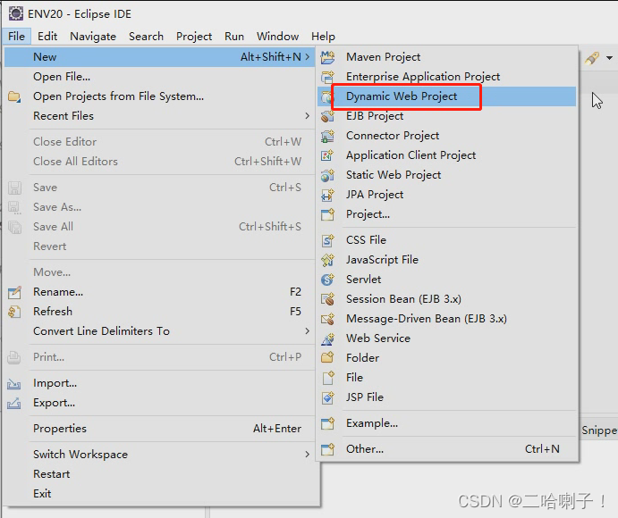
Task: Click the EJB Project icon
Action: 327,116
